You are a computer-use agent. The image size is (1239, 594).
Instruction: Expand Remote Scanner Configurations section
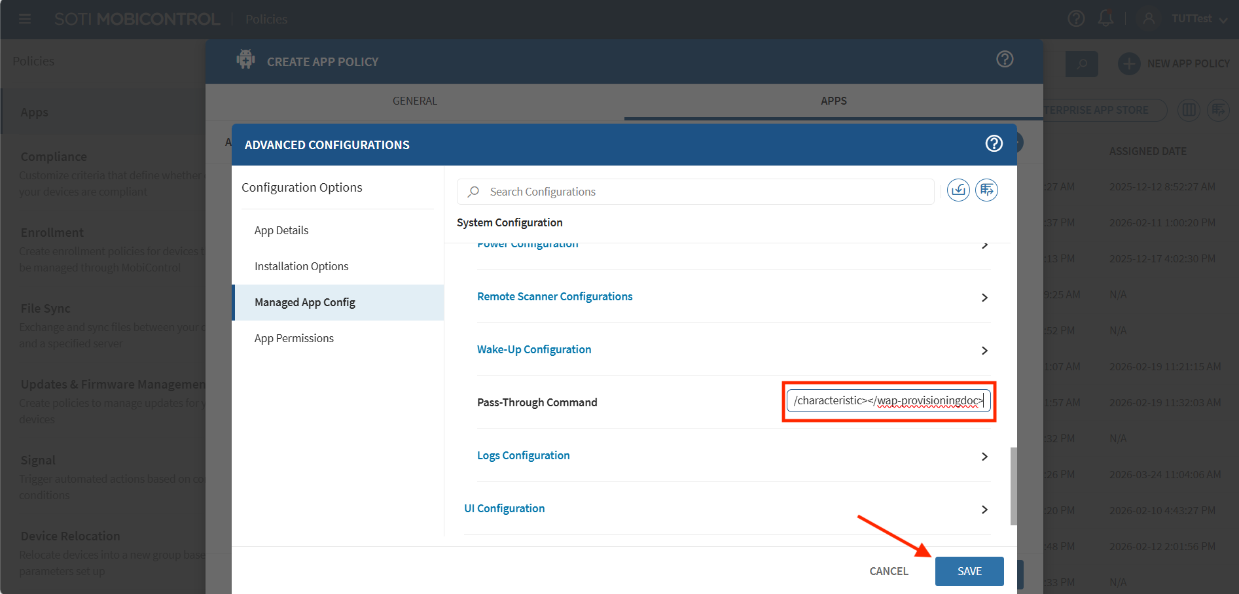[x=554, y=296]
